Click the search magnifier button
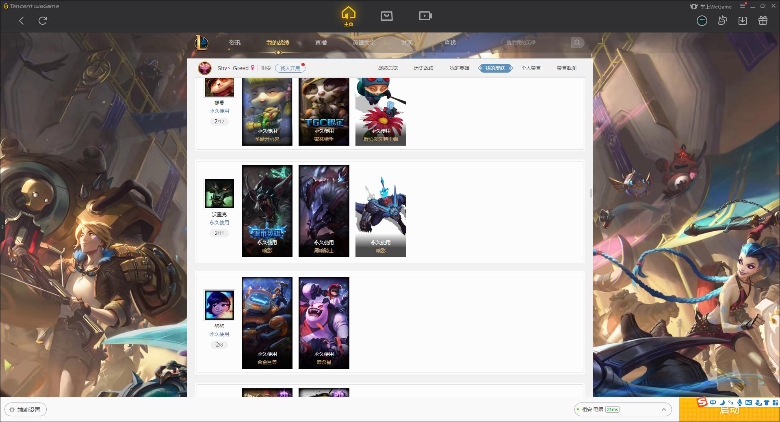Screen dimensions: 780x422 [x=577, y=43]
